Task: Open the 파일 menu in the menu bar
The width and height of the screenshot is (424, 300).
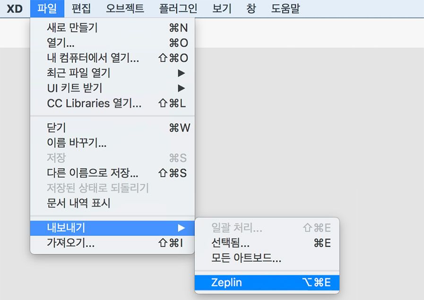Action: coord(46,9)
